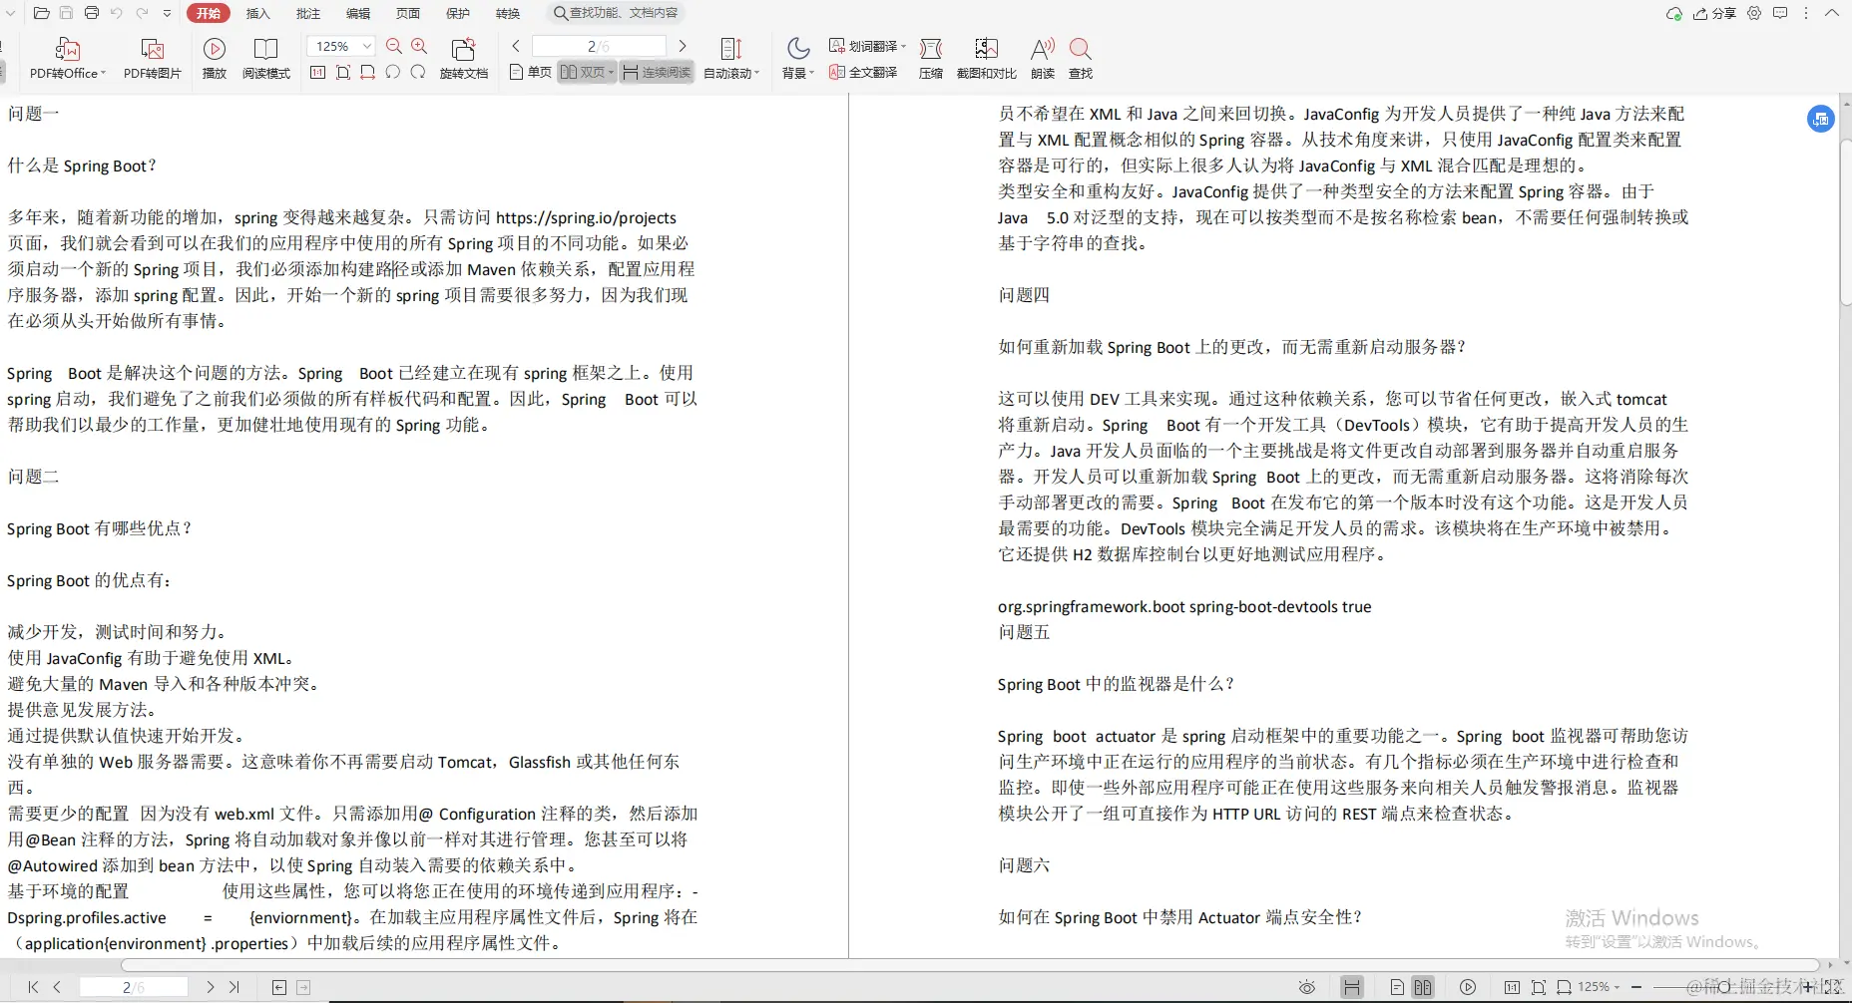The width and height of the screenshot is (1852, 1003).
Task: Toggle eye protection mode in status bar
Action: 1307,987
